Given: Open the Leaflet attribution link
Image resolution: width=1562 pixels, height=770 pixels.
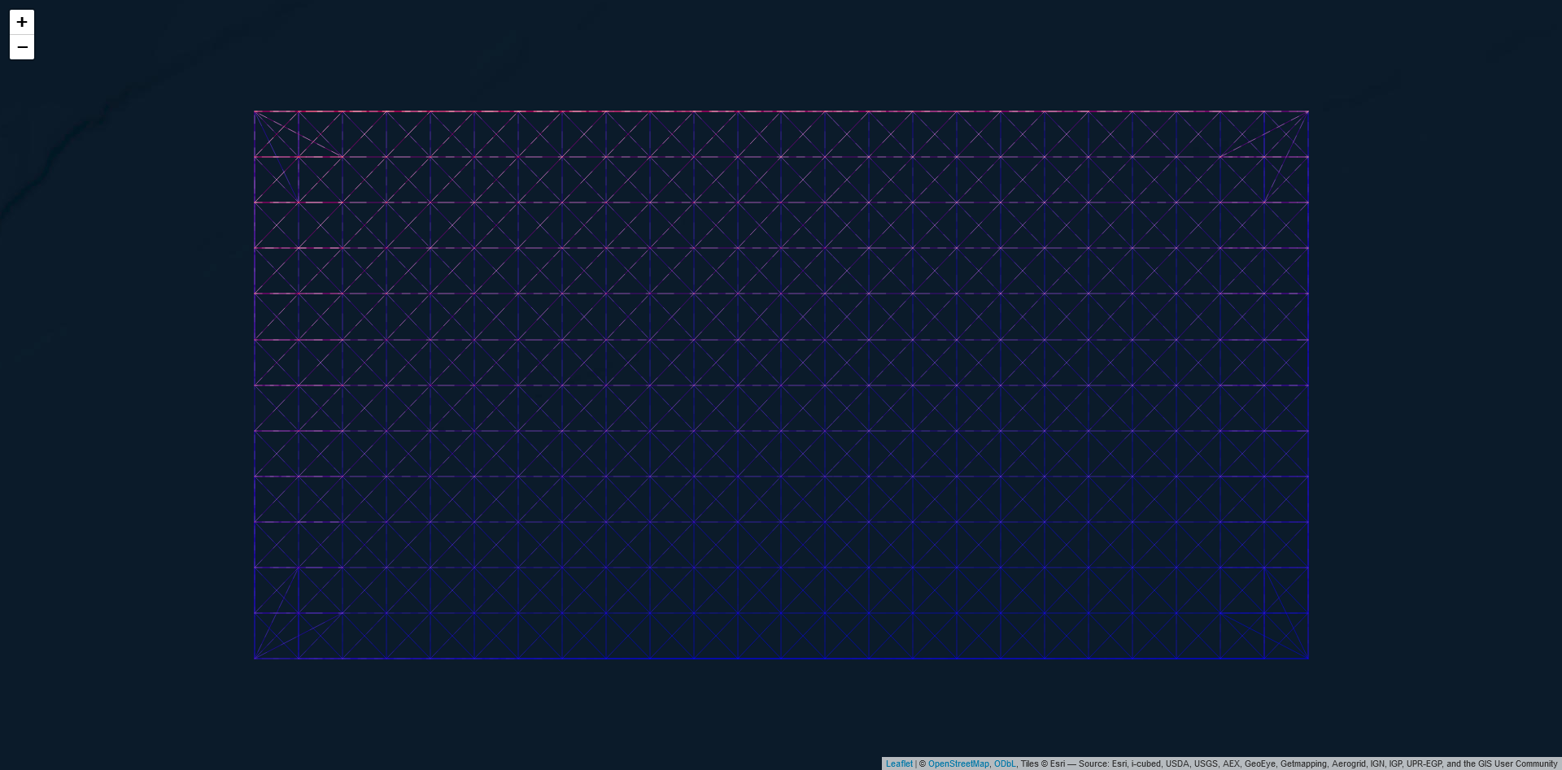Looking at the screenshot, I should tap(898, 763).
